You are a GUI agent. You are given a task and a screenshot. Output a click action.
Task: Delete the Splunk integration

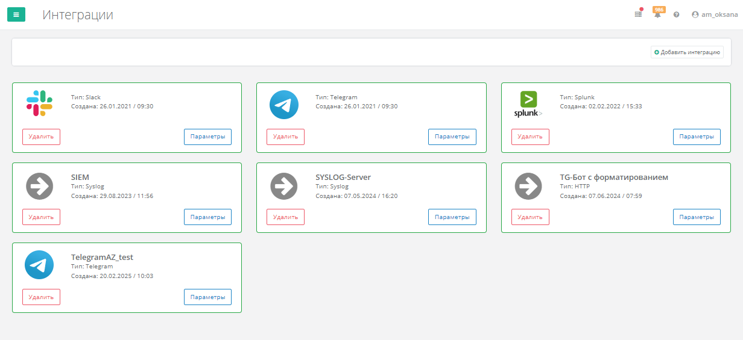(x=530, y=137)
